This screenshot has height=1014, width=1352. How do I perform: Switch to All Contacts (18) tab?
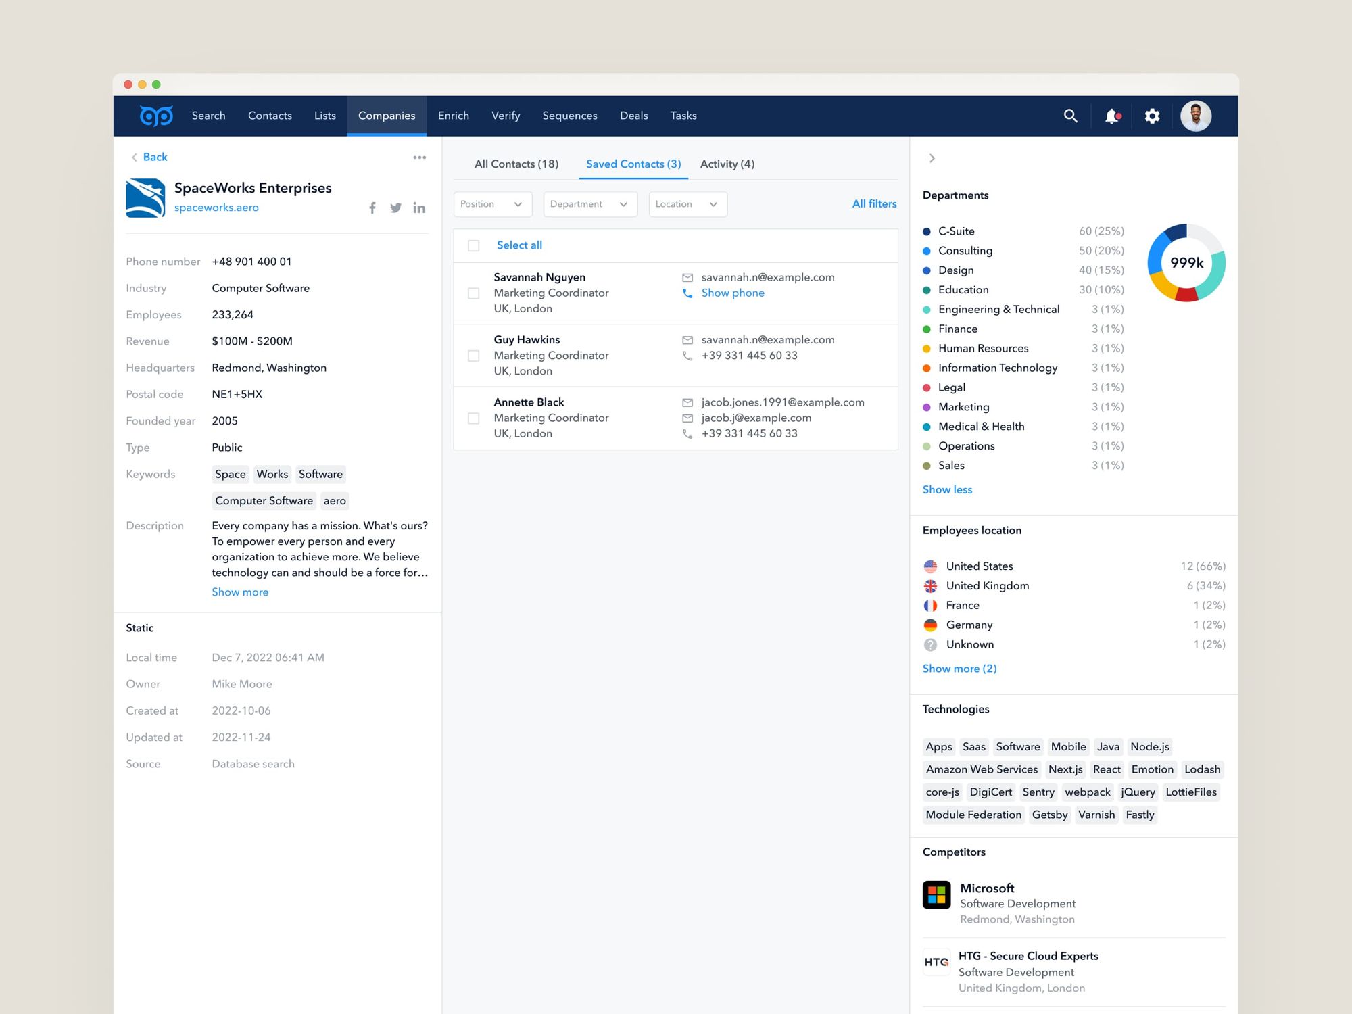pyautogui.click(x=516, y=164)
